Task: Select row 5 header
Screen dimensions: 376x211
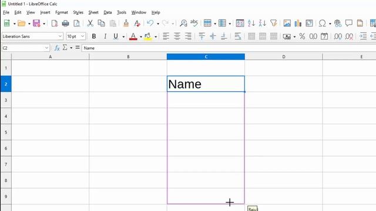Action: click(x=6, y=132)
